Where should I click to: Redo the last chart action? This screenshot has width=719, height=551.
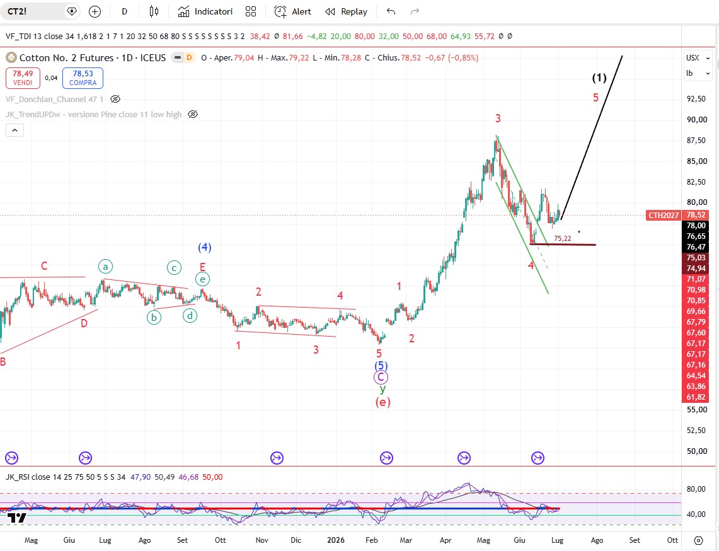pyautogui.click(x=415, y=11)
